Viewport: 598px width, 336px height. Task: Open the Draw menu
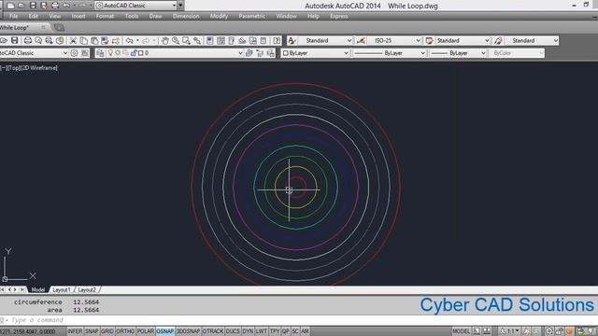156,16
